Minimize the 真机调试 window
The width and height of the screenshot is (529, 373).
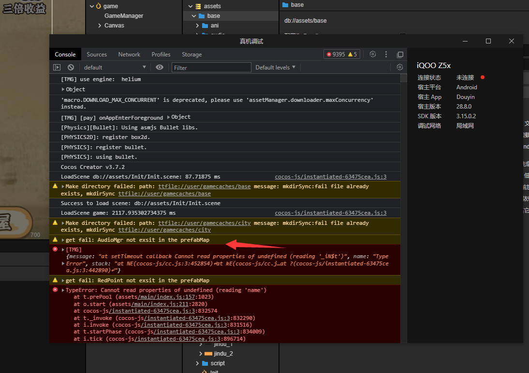(x=465, y=41)
